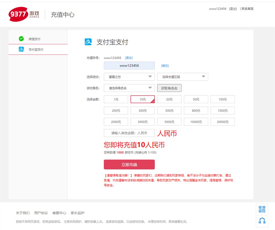Viewport: 275px width, 230px height.
Task: Pick the 20000元 recharge amount
Action: point(222,122)
